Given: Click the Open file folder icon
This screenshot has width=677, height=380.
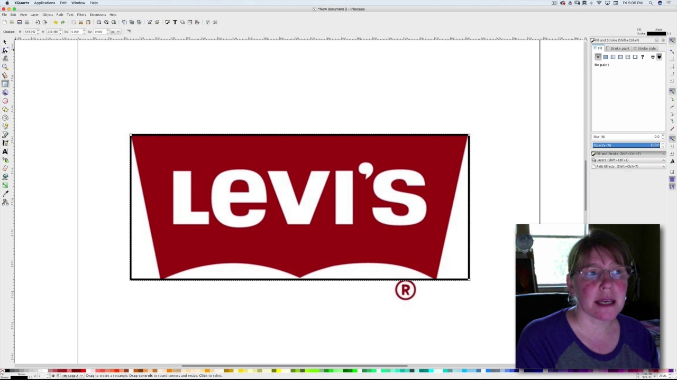Looking at the screenshot, I should pyautogui.click(x=12, y=22).
